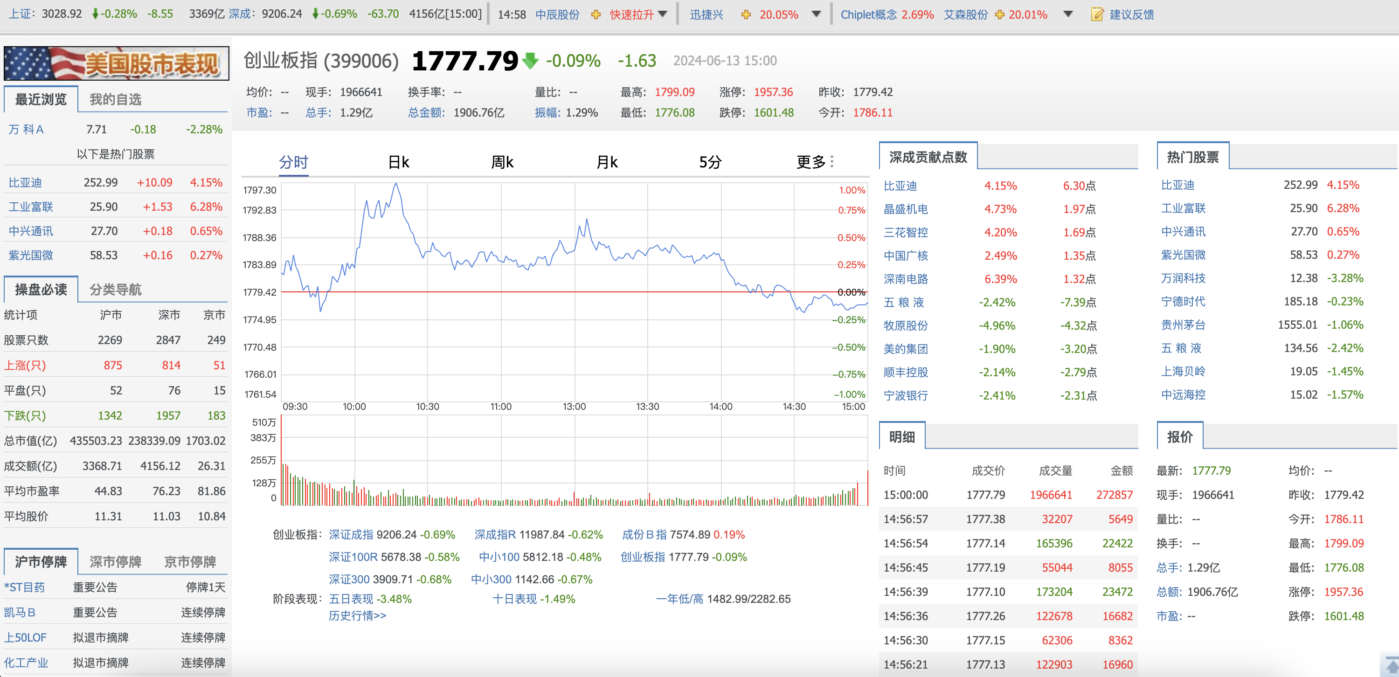Viewport: 1399px width, 677px height.
Task: Click the plus icon beside 艾森股份
Action: (998, 14)
